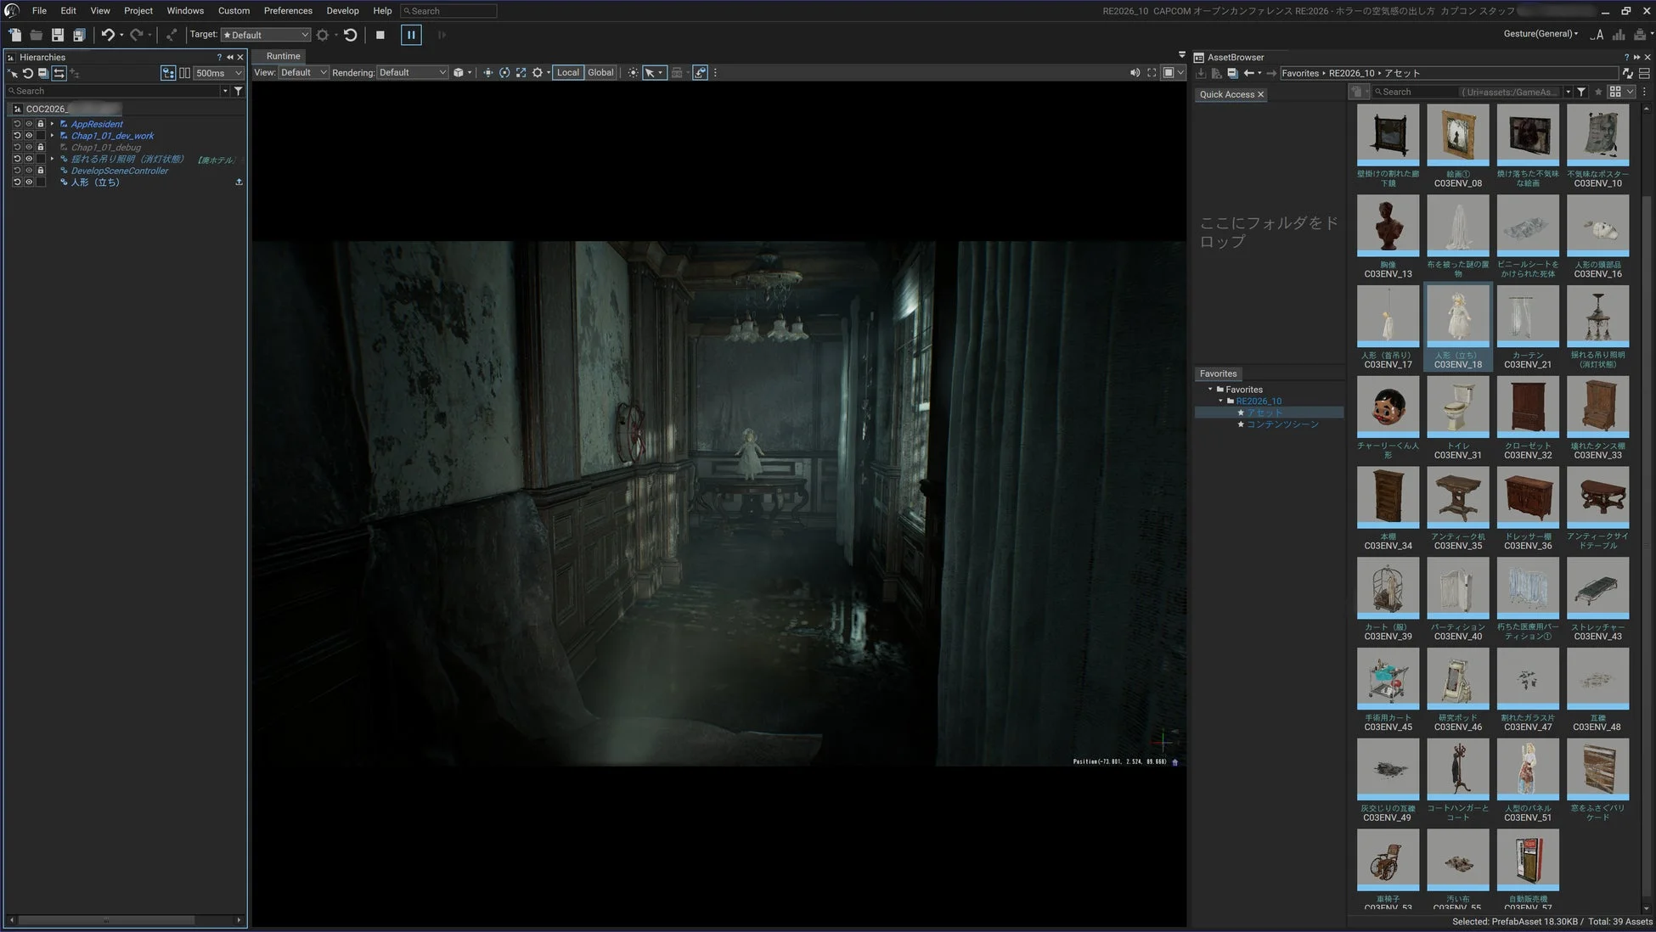Stop the runtime playback
The width and height of the screenshot is (1656, 932).
[x=380, y=35]
